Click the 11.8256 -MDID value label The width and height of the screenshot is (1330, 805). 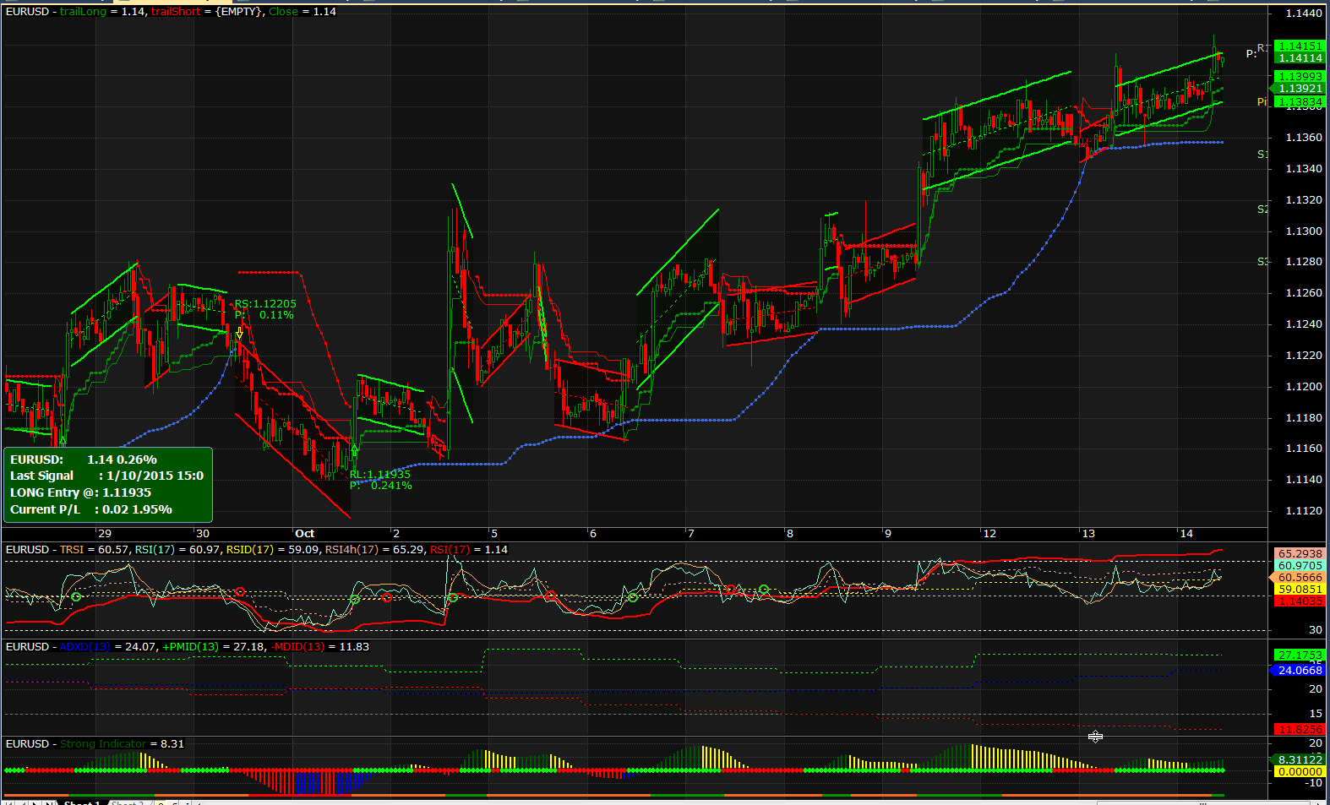click(x=1300, y=730)
